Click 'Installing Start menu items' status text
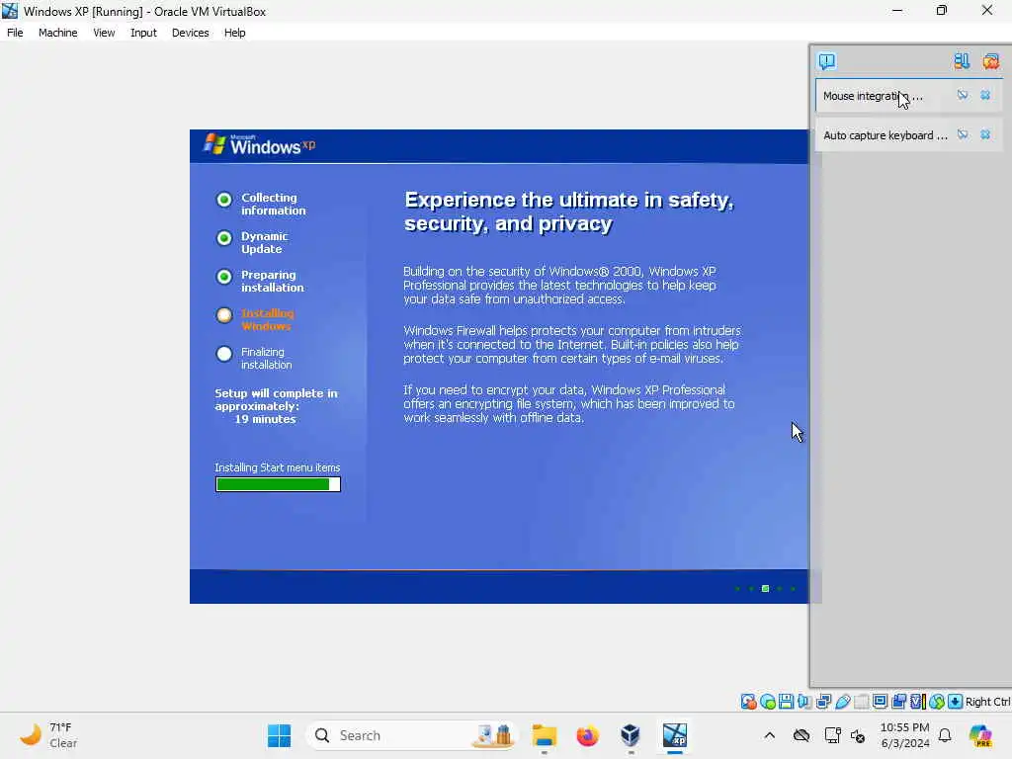Screen dimensions: 1012x759 click(277, 467)
